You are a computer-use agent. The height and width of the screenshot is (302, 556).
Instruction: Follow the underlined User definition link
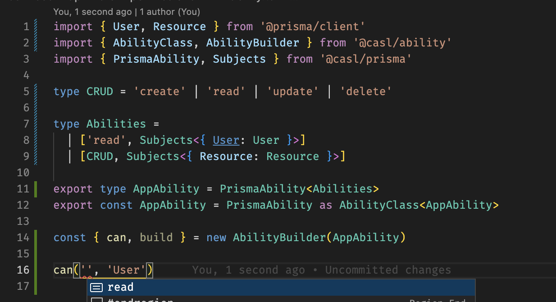pyautogui.click(x=225, y=140)
